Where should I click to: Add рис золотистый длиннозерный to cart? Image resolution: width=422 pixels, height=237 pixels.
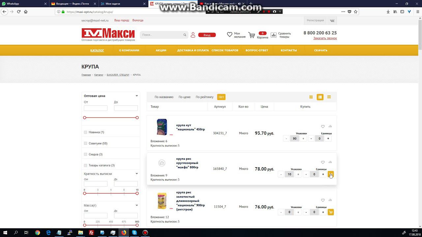pos(331,212)
